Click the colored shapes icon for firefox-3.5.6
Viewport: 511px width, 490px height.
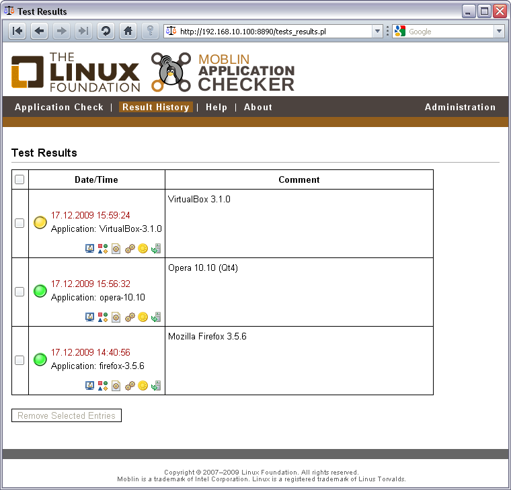(103, 386)
